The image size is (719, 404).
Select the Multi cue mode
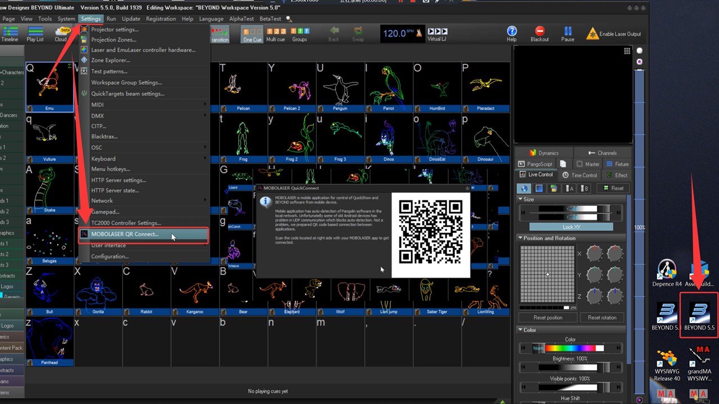pos(276,32)
